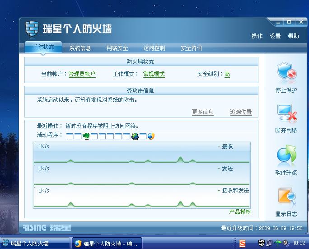
Task: Open the firewall brick-shield tray icon
Action: tap(261, 243)
